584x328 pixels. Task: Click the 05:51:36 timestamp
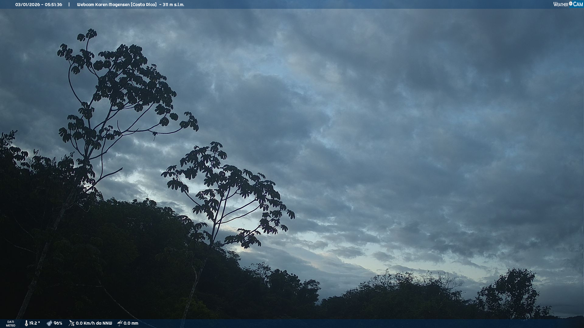pyautogui.click(x=53, y=5)
